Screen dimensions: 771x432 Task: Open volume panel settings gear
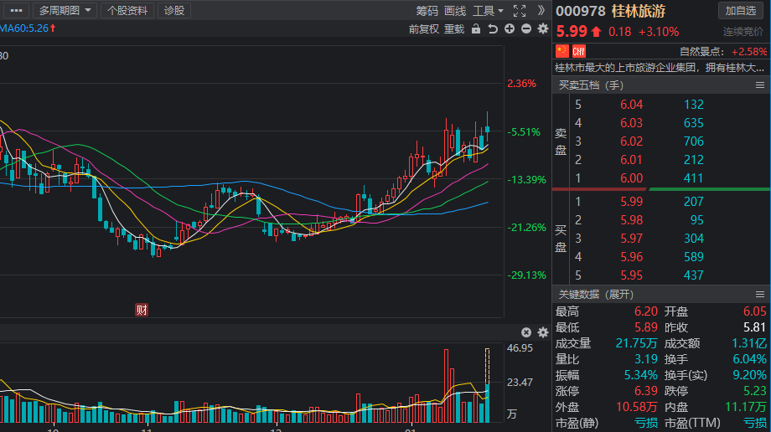(x=542, y=332)
